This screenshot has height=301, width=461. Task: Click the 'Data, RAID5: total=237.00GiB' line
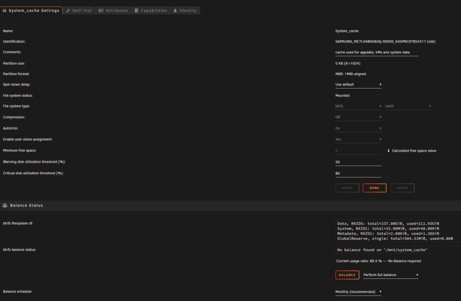(x=388, y=224)
